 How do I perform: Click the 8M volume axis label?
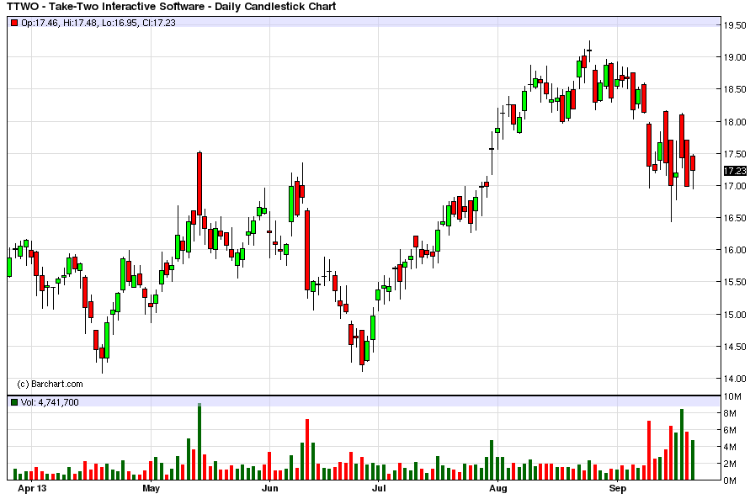coord(730,413)
